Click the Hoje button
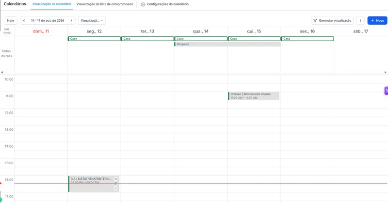Viewport: 388px width, 203px height. tap(11, 20)
